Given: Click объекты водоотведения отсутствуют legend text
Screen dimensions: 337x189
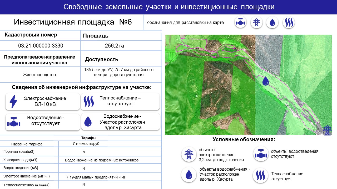Looking at the screenshot, I should click(295, 154).
